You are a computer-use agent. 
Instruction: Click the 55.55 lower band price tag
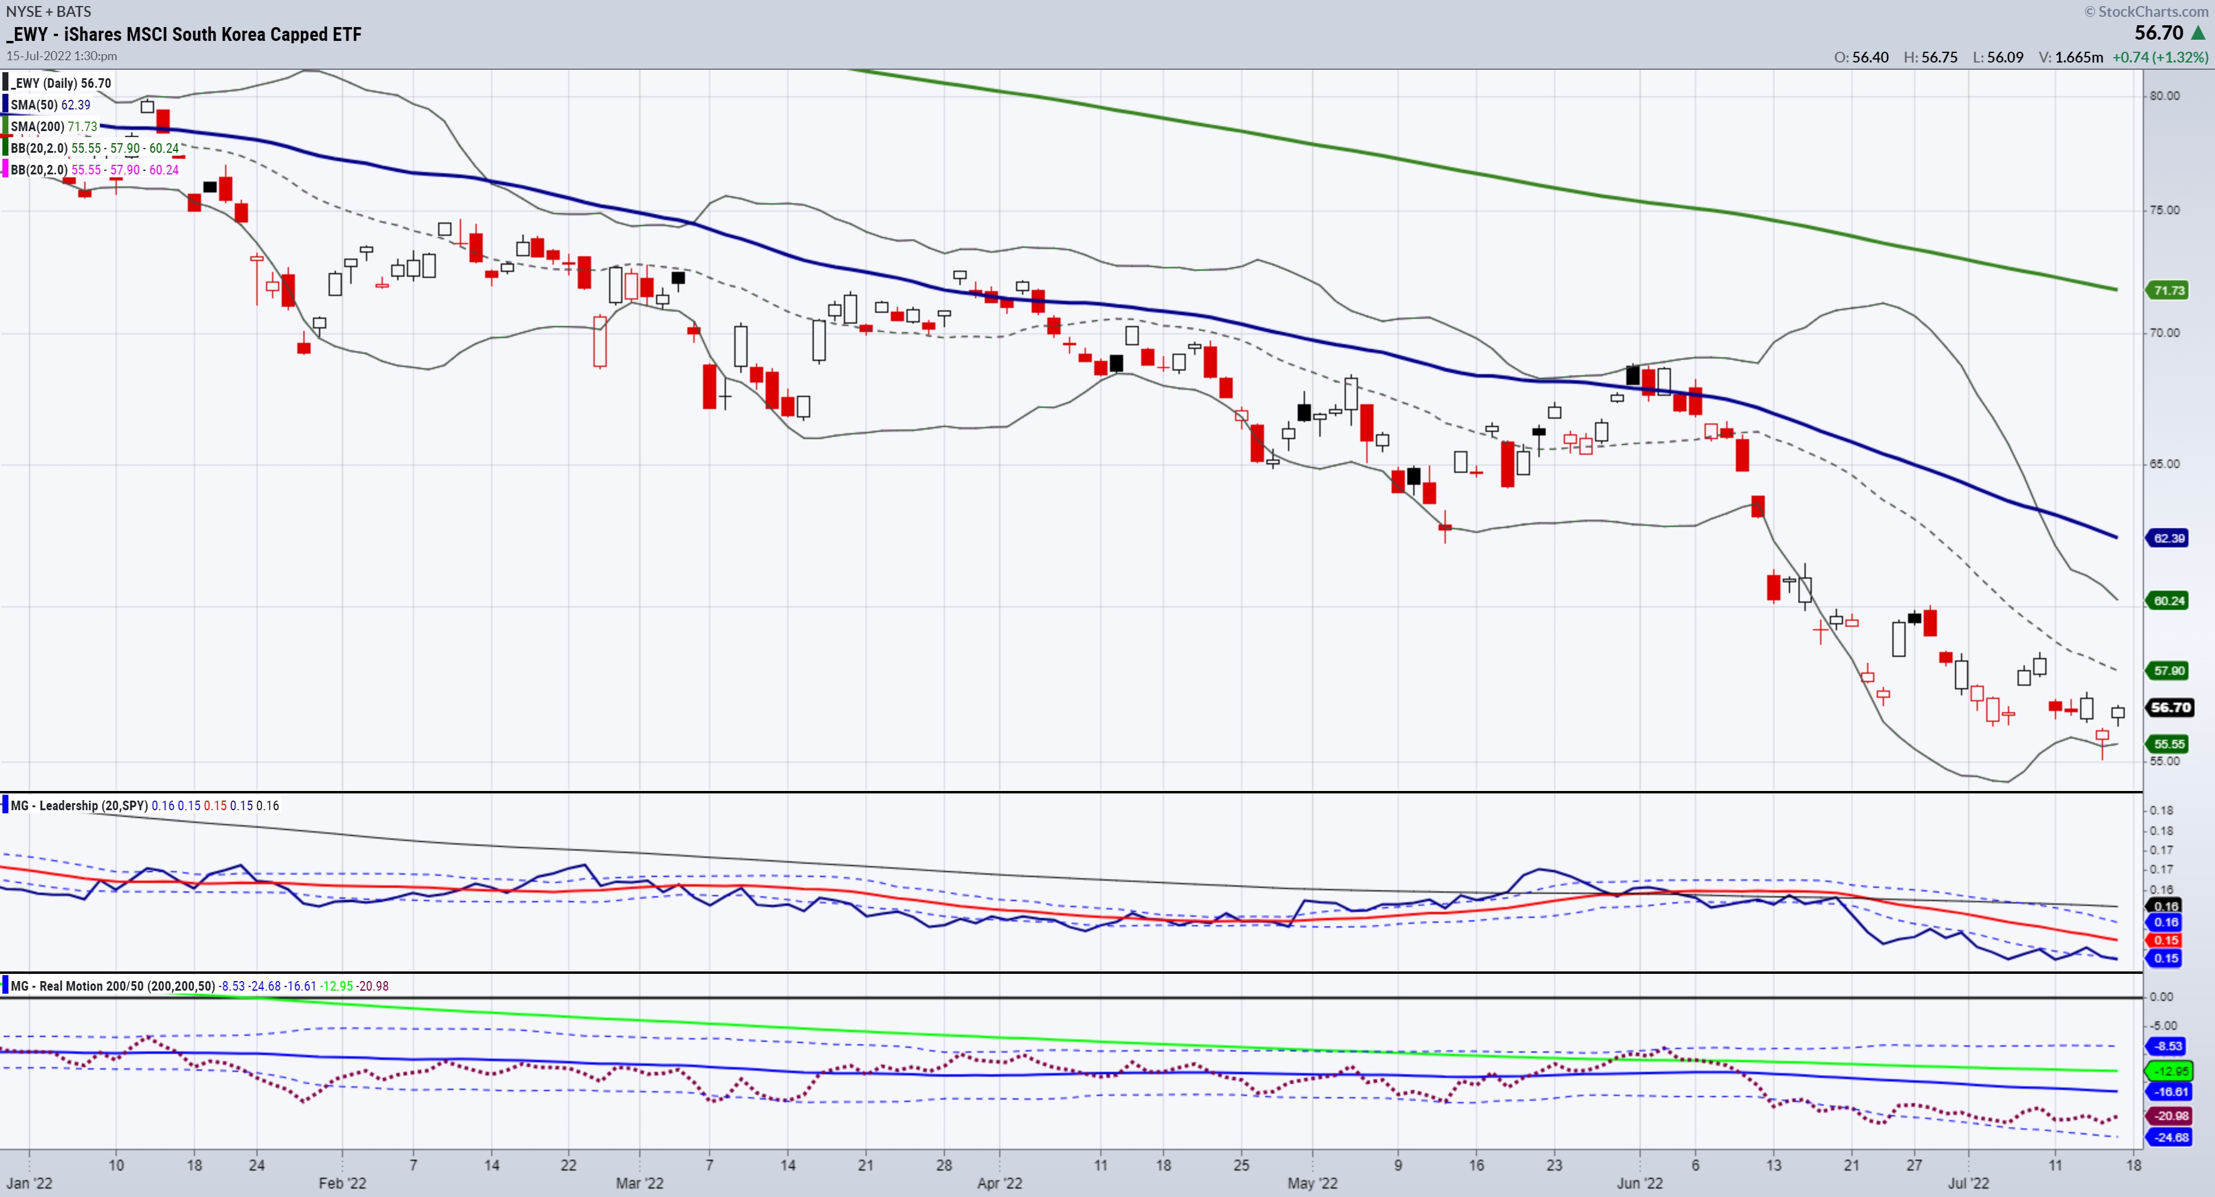point(2169,743)
